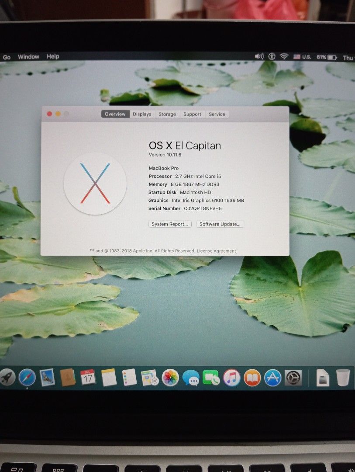This screenshot has width=355, height=472.
Task: Switch to the Support tab
Action: (192, 114)
